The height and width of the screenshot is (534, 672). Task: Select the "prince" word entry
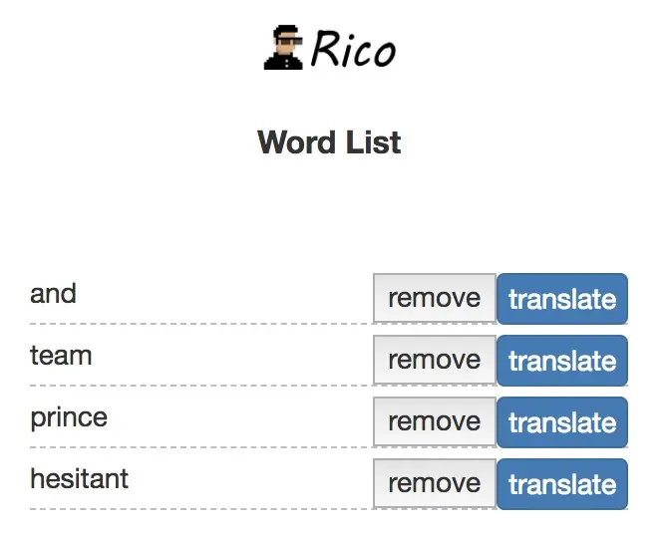pos(69,418)
